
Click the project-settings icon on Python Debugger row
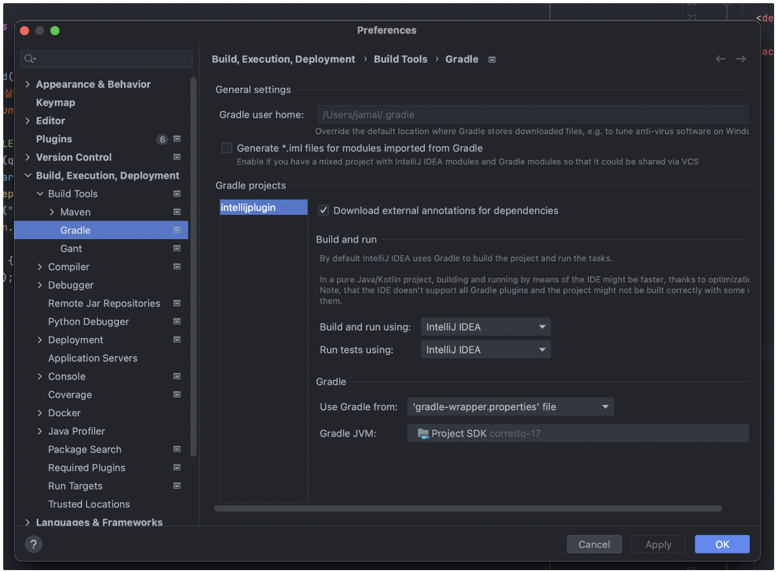tap(177, 322)
